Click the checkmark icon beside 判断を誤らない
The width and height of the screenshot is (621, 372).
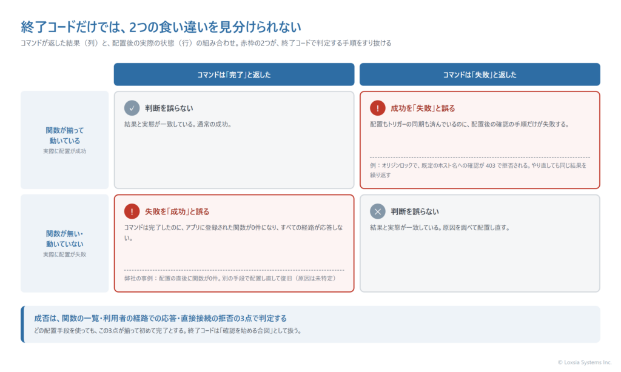click(x=132, y=108)
